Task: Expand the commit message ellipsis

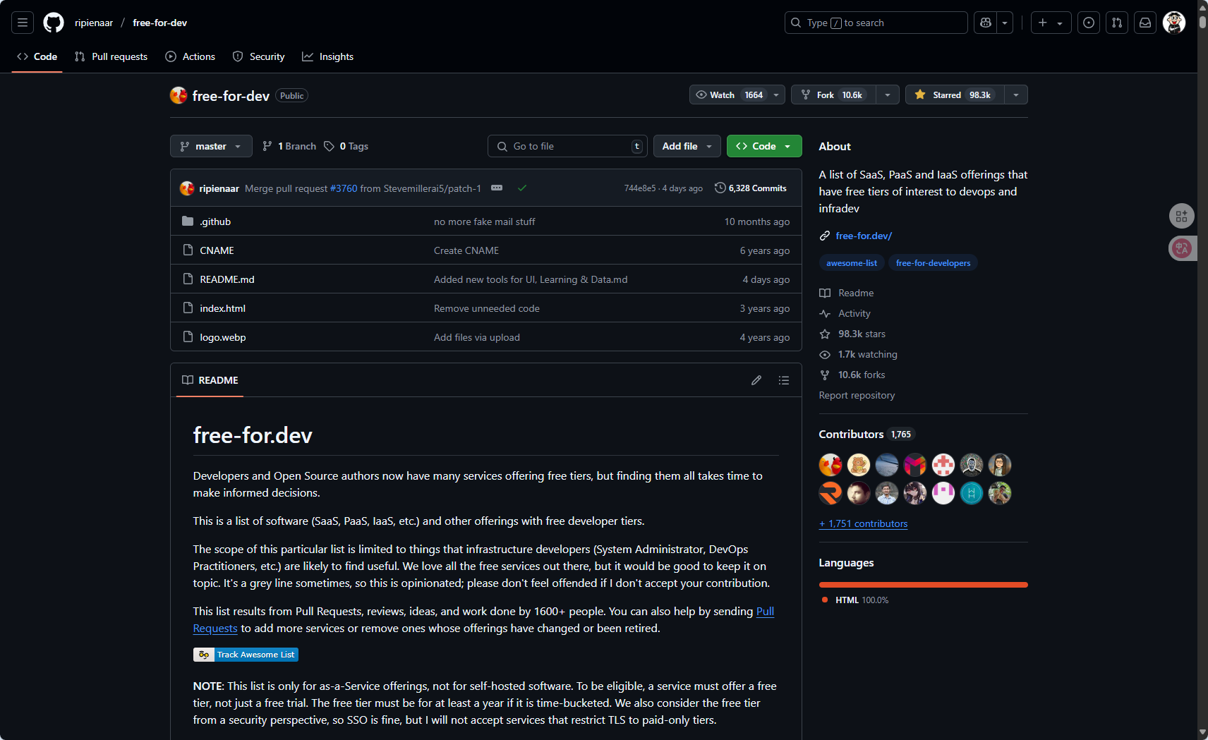Action: 497,188
